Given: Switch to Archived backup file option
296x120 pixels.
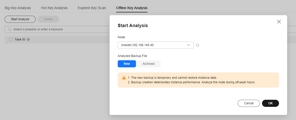Looking at the screenshot, I should (x=148, y=64).
